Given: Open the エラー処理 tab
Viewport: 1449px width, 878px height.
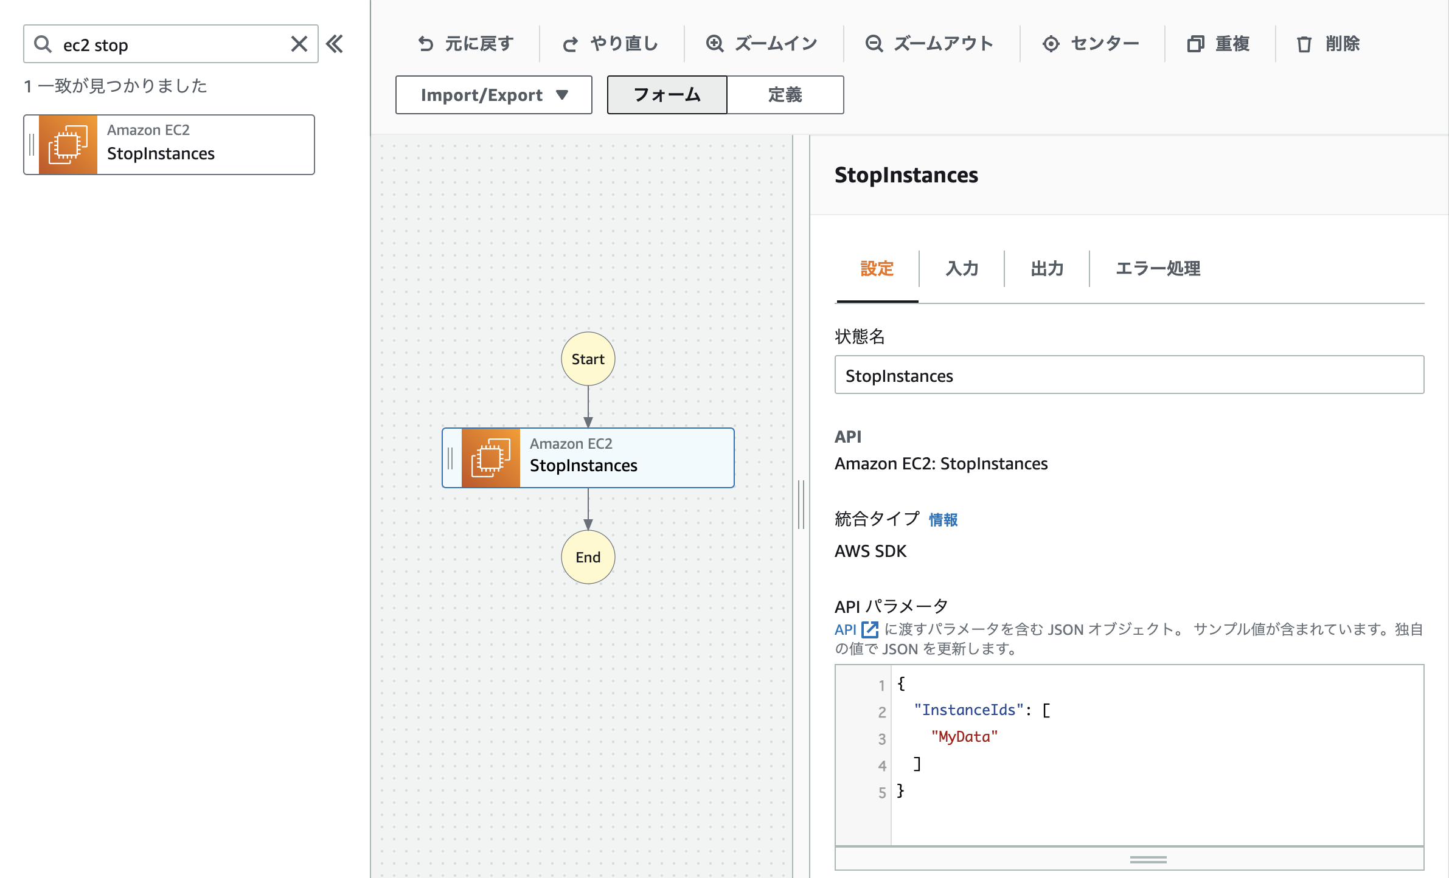Looking at the screenshot, I should point(1158,268).
